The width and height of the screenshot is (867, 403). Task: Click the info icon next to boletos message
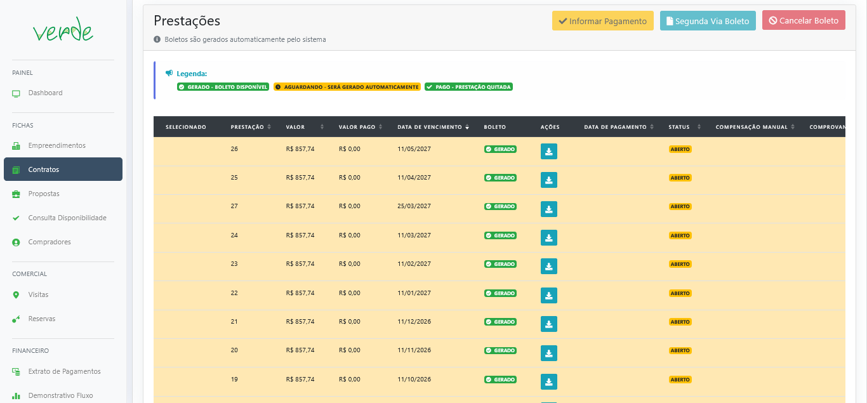click(157, 39)
